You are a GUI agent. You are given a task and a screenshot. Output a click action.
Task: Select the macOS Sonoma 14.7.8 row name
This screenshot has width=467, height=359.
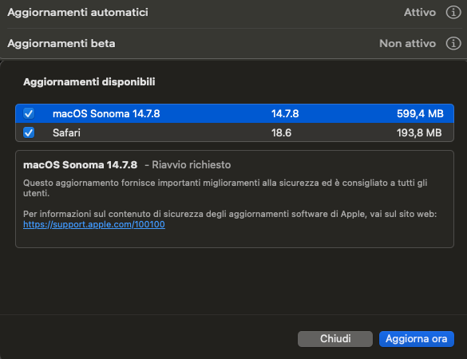[106, 114]
